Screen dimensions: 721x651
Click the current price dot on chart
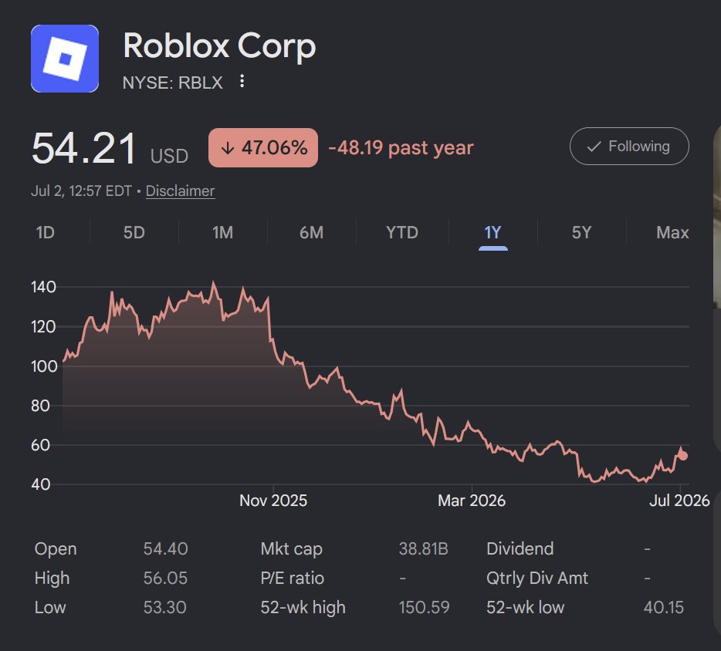683,456
